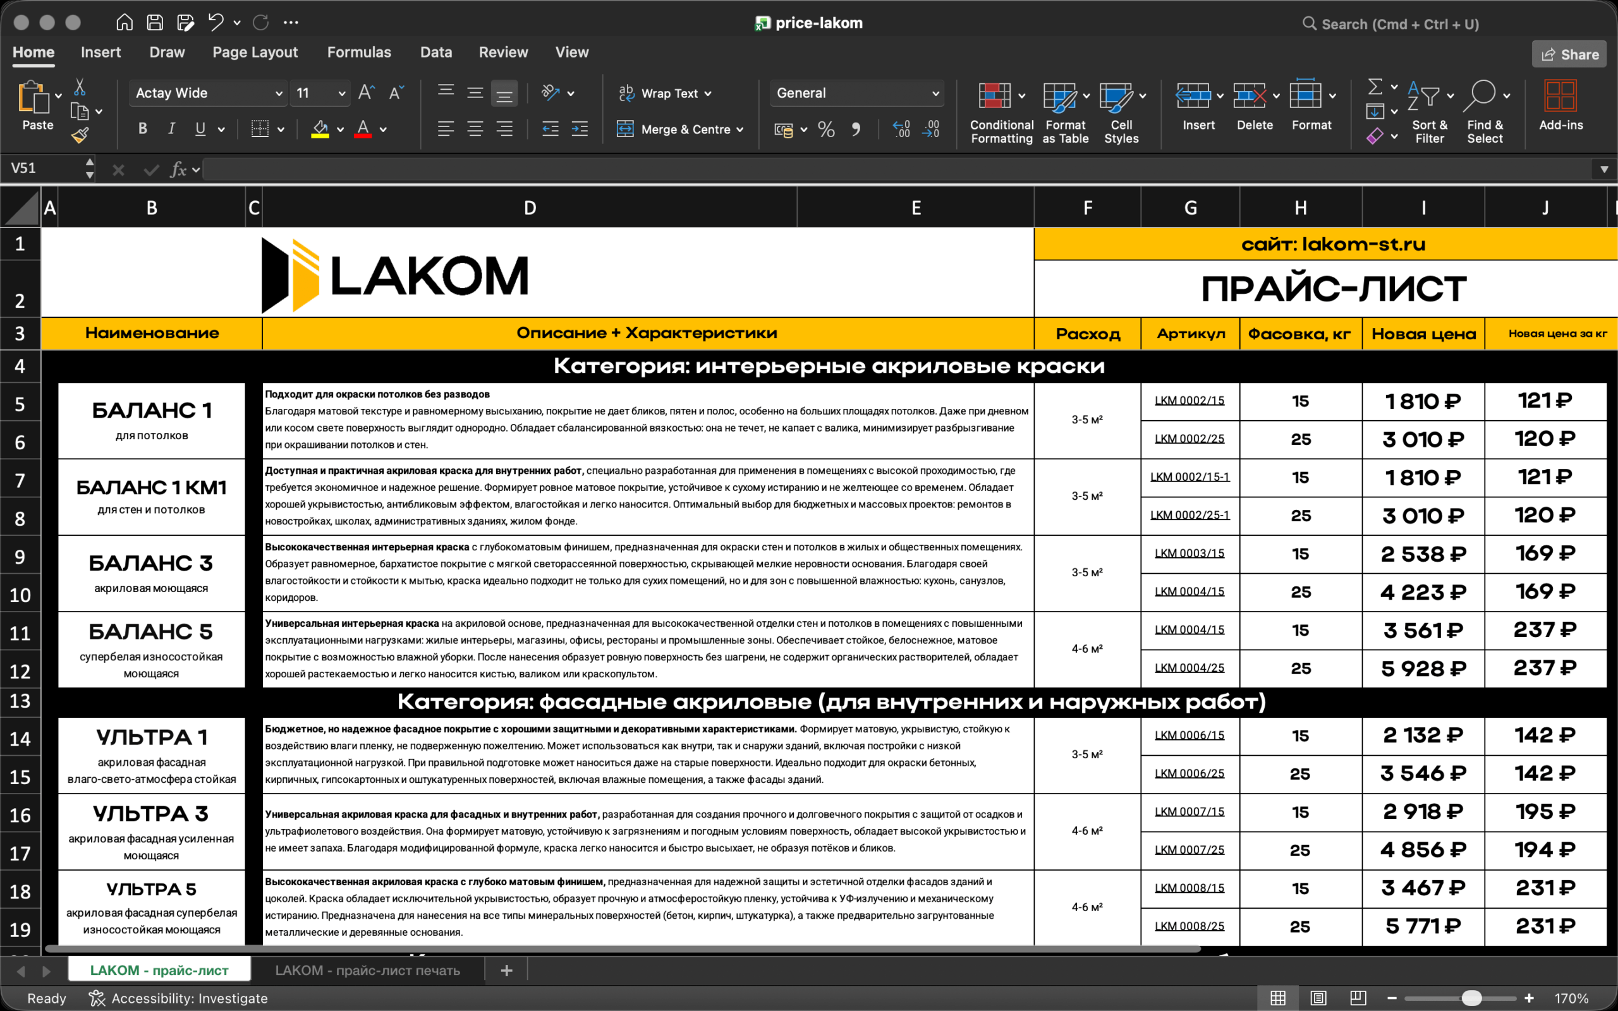
Task: Add a new sheet with plus button
Action: point(506,970)
